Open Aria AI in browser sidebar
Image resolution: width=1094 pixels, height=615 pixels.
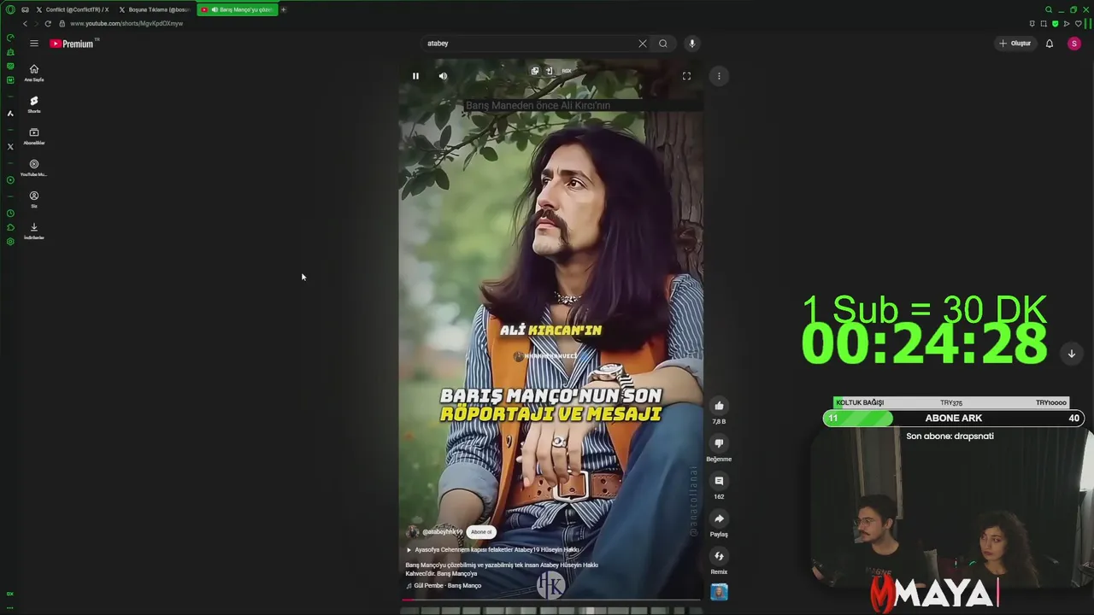[10, 114]
